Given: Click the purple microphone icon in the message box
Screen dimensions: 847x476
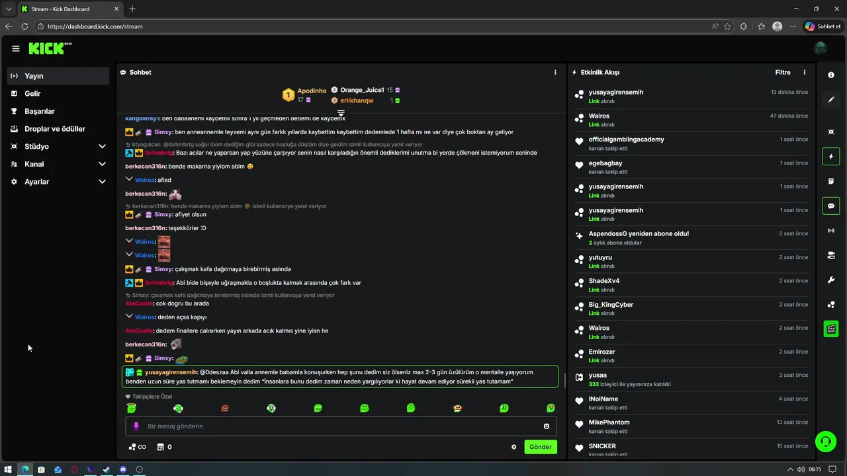Looking at the screenshot, I should 136,426.
